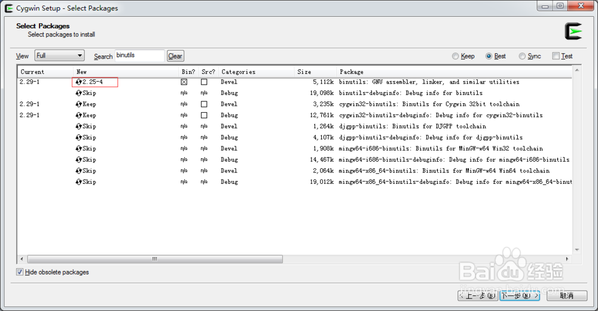Click the Categories column header
Screen dimensions: 598x311
(x=257, y=72)
